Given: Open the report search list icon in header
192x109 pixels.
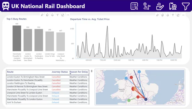Looking at the screenshot, I should coord(134,6).
